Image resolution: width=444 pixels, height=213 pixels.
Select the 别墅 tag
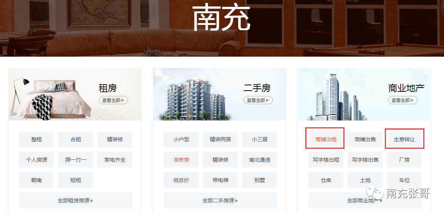[260, 180]
